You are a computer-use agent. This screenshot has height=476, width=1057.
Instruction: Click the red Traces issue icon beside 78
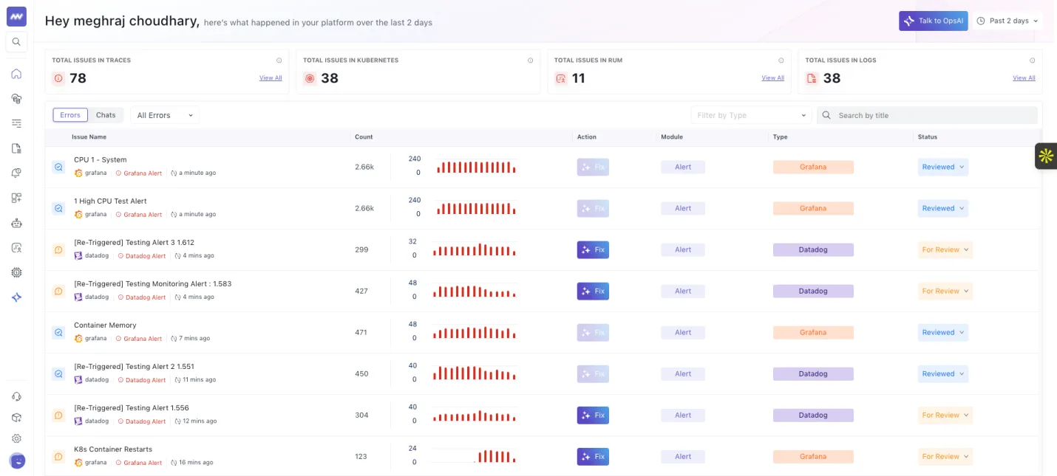[58, 78]
